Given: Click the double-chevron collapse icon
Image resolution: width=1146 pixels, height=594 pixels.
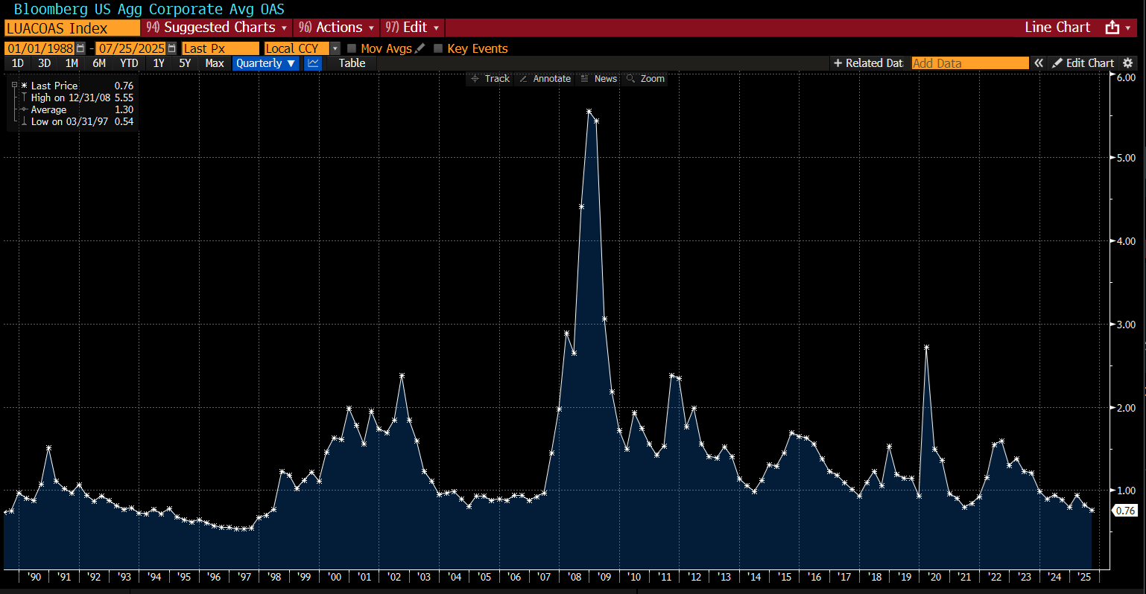Looking at the screenshot, I should pos(1039,63).
